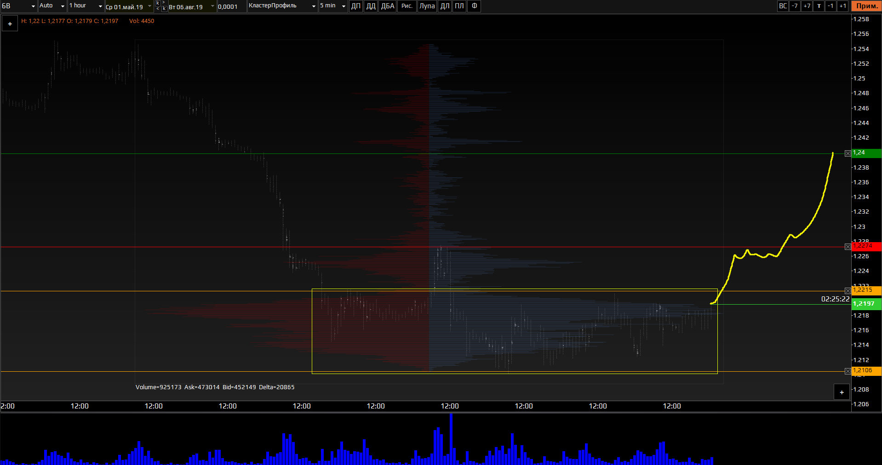This screenshot has width=882, height=465.
Task: Click the X box beside the 1,2274 level
Action: tap(848, 247)
